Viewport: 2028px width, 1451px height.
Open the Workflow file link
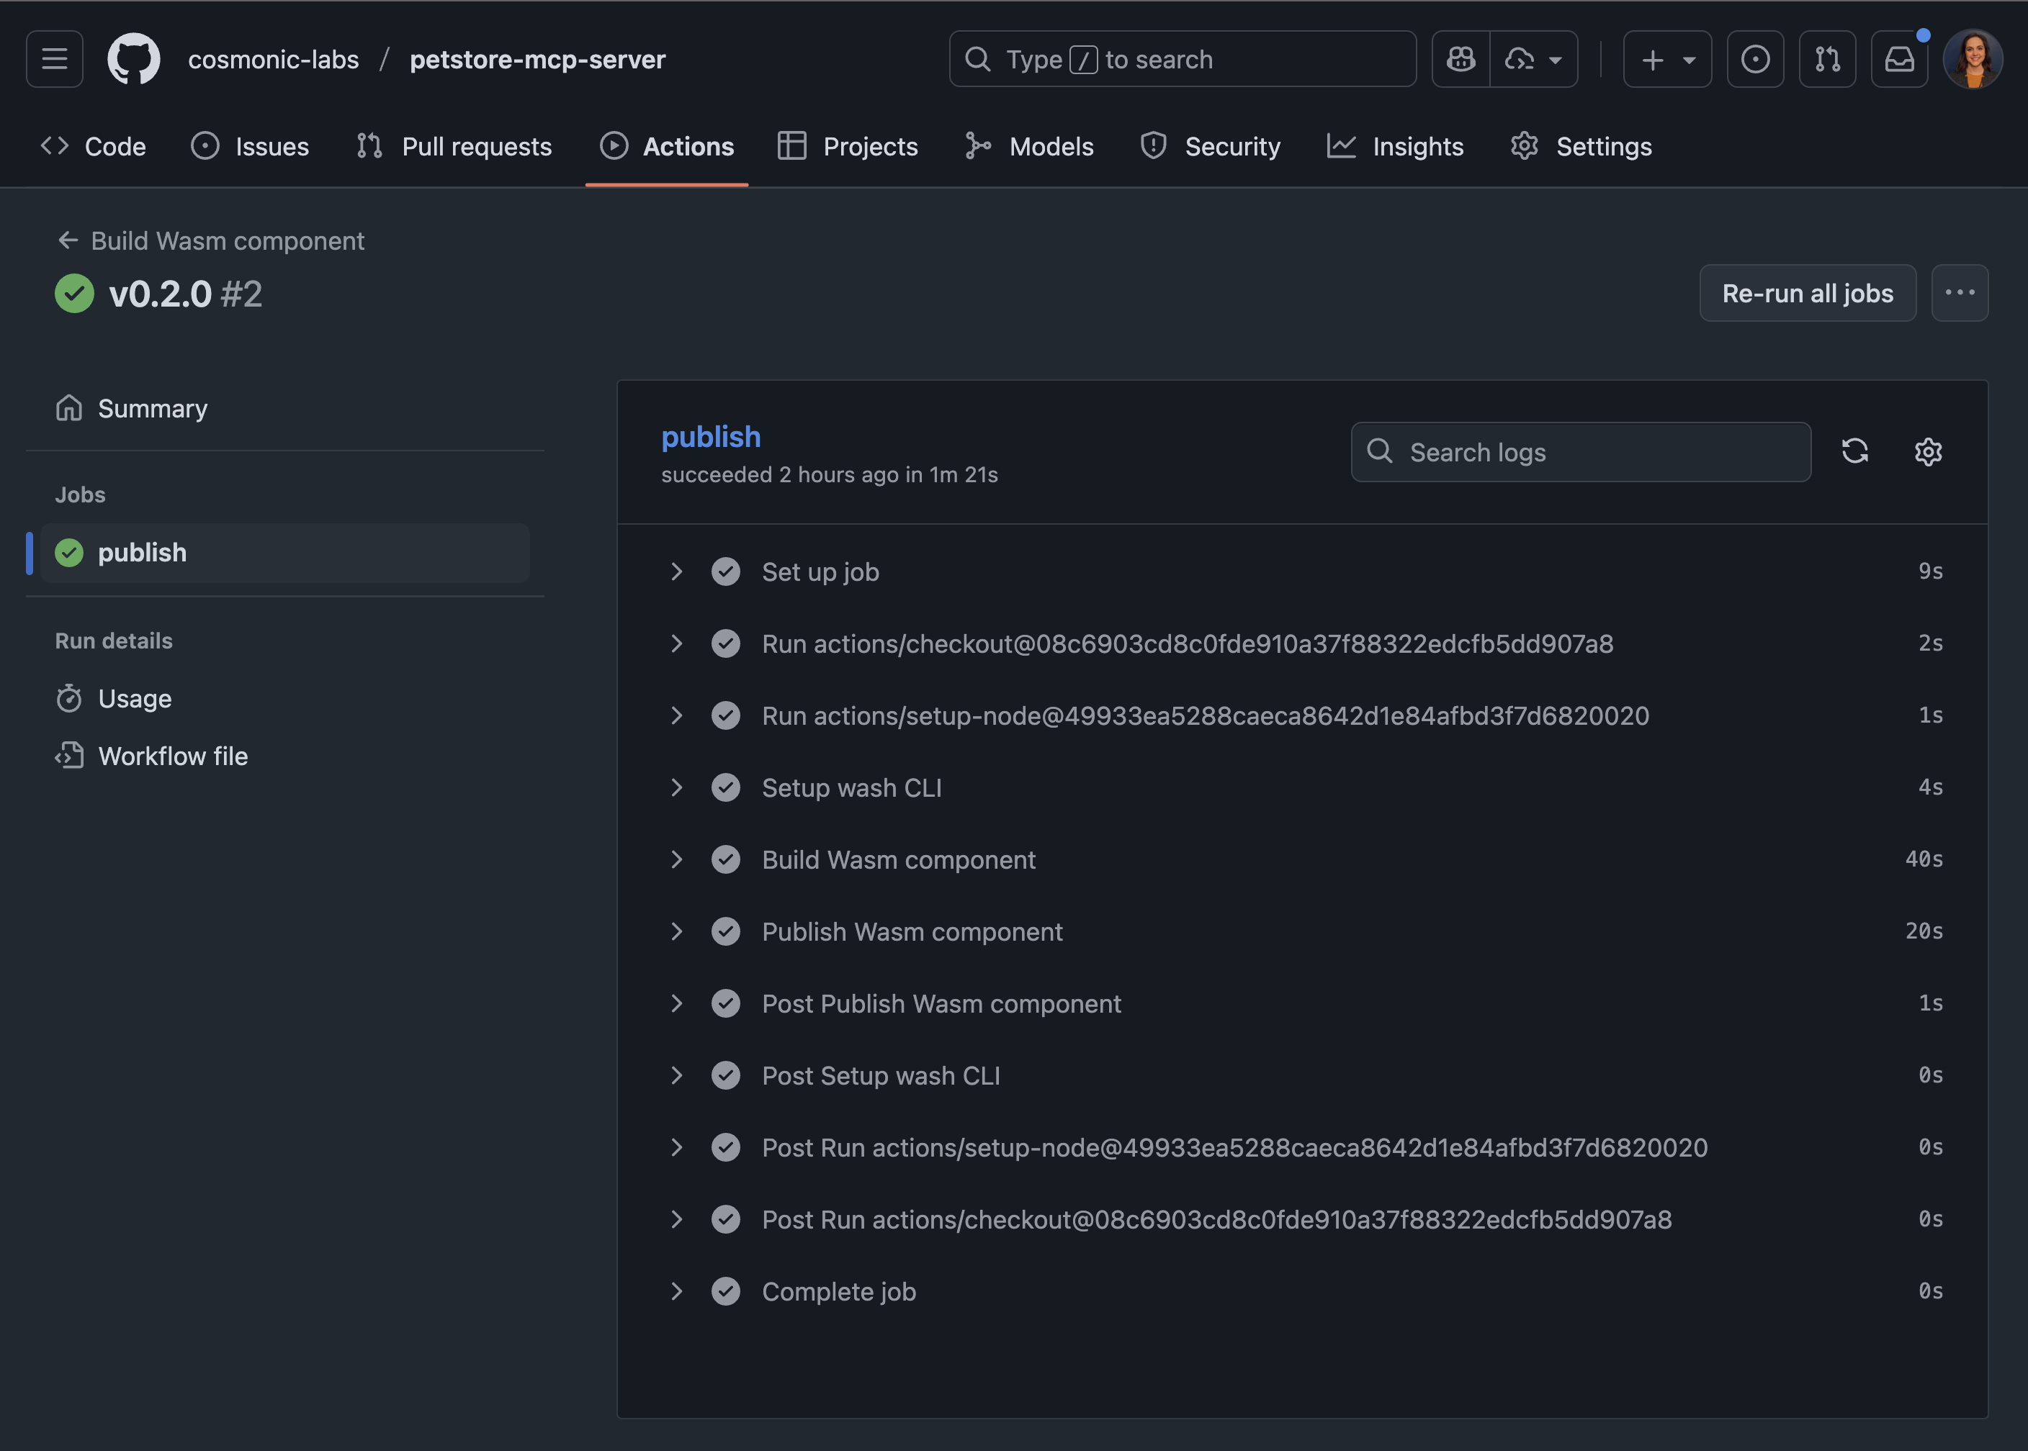tap(173, 756)
